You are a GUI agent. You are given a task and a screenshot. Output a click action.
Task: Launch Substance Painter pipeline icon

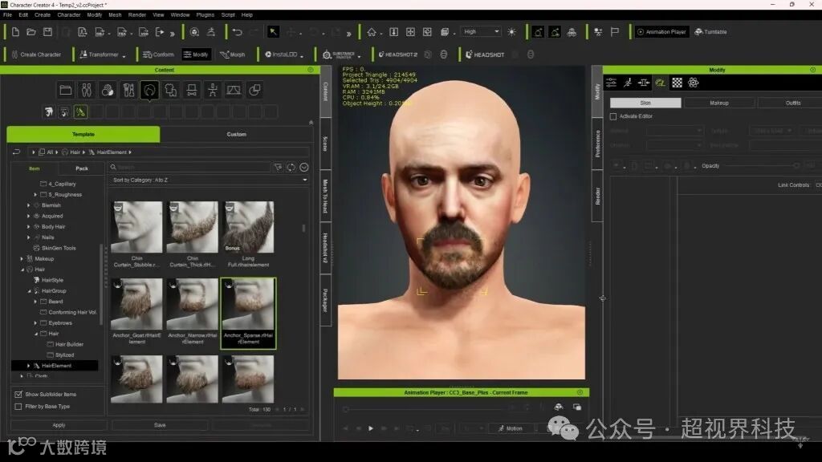340,55
